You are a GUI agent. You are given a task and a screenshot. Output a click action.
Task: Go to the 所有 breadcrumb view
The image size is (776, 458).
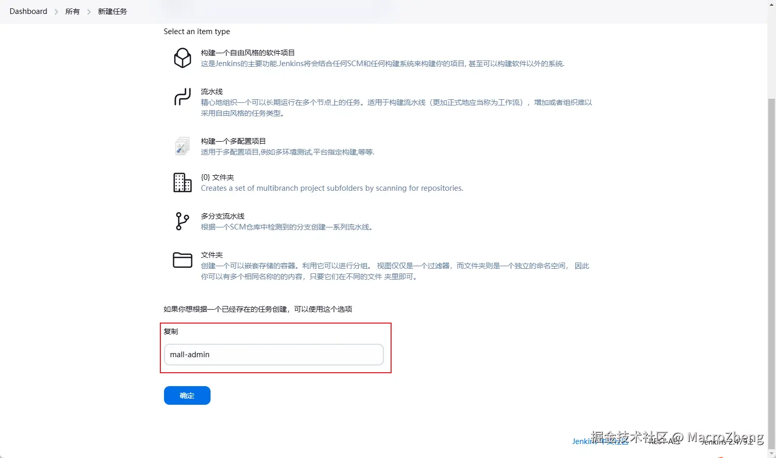pyautogui.click(x=72, y=11)
